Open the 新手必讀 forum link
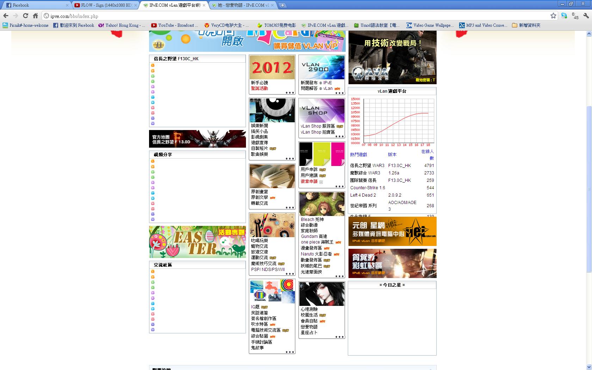This screenshot has height=370, width=592. (x=259, y=83)
